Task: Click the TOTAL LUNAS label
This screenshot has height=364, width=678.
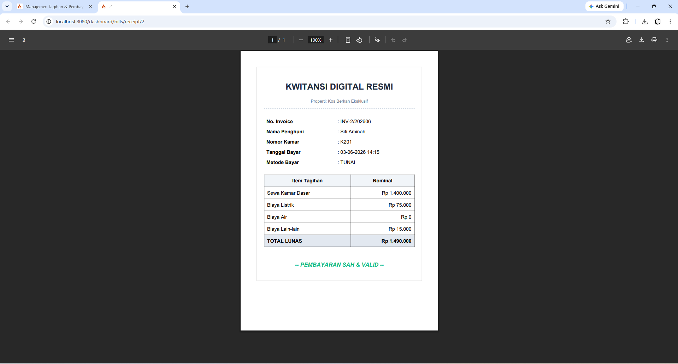Action: [x=284, y=241]
